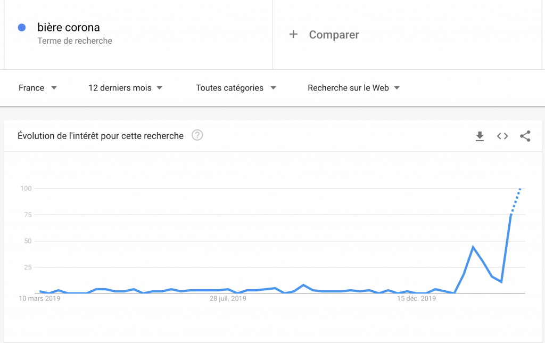Open the embed code icon
The image size is (545, 343).
(x=502, y=136)
